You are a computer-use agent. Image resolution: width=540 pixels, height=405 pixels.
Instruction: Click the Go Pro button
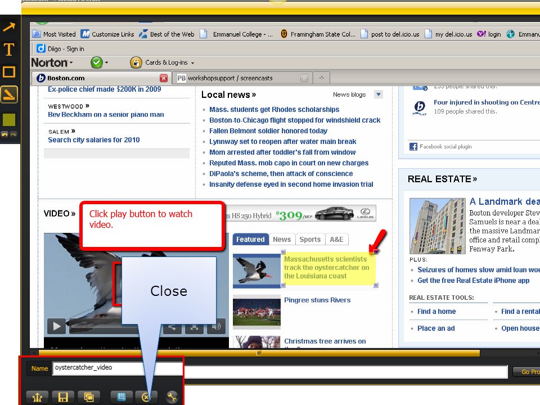click(x=527, y=372)
